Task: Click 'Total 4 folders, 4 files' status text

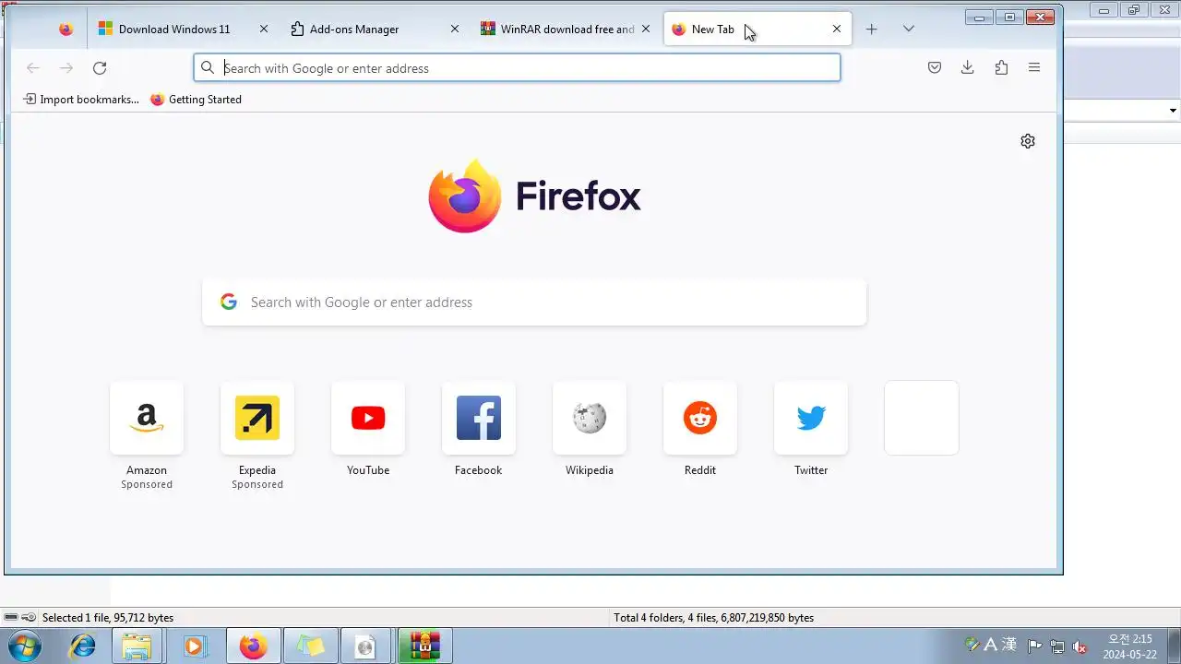Action: 713,618
